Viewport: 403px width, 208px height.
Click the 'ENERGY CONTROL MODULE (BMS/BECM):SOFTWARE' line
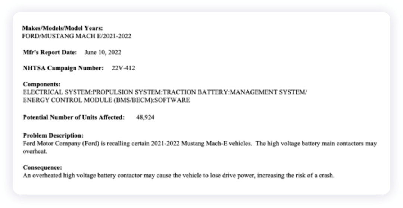click(106, 100)
